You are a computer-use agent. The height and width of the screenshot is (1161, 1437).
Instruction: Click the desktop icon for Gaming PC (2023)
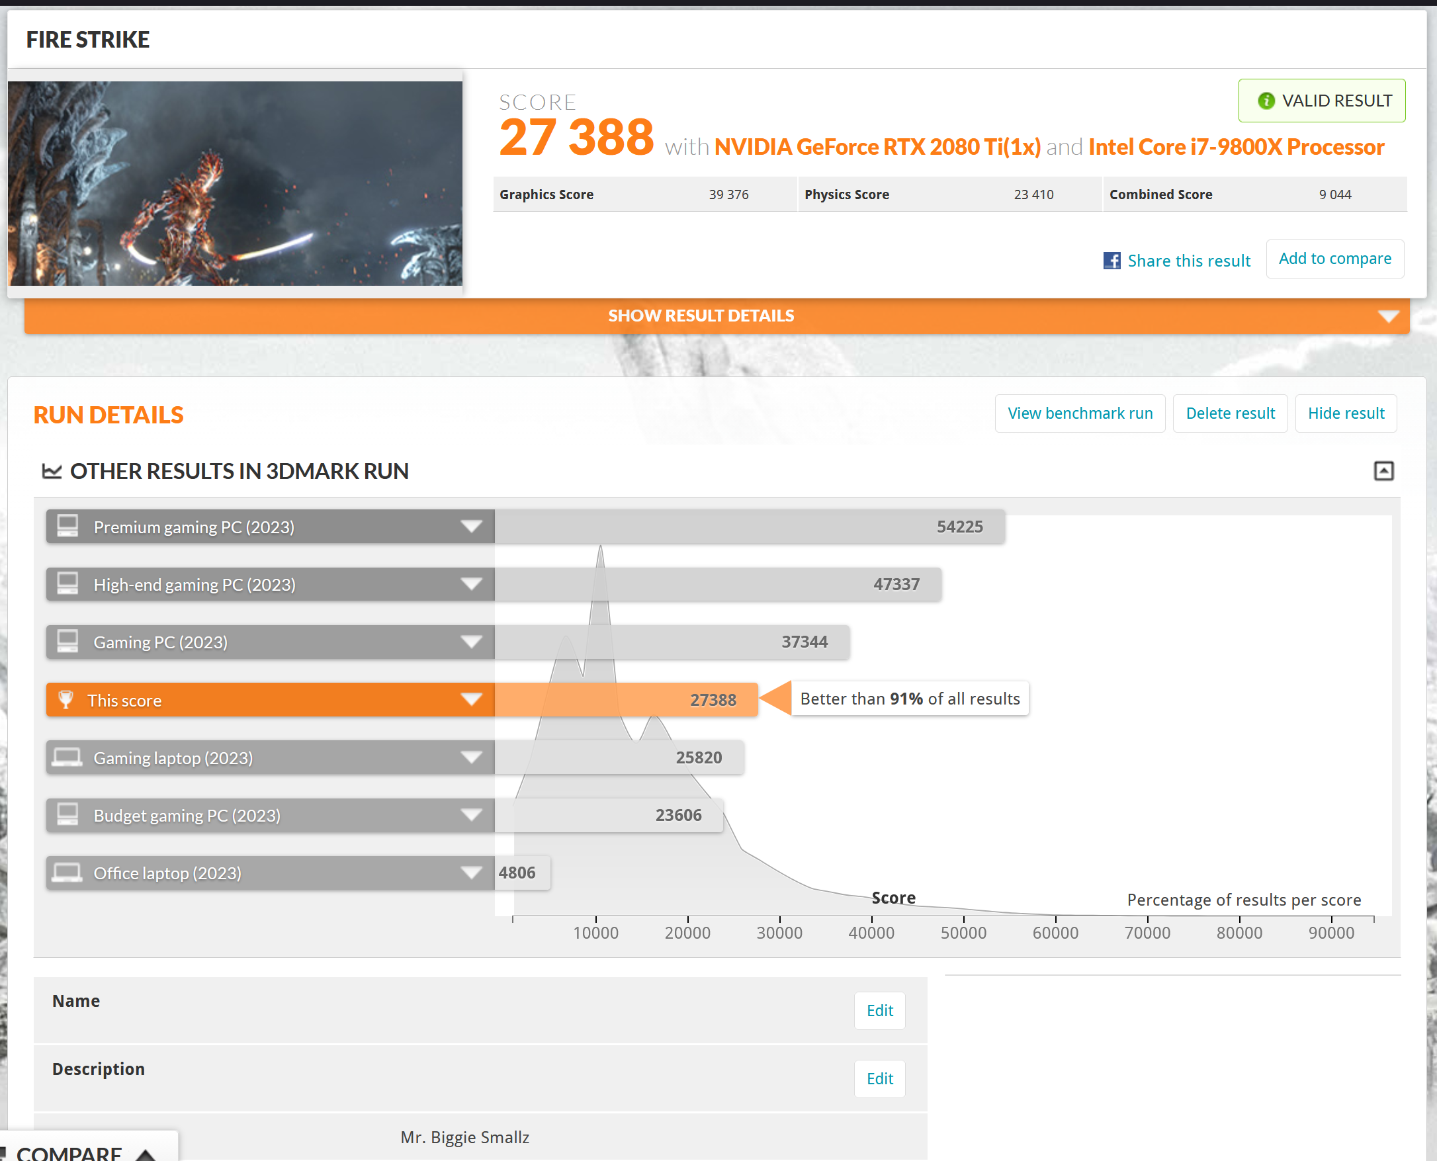pos(67,641)
